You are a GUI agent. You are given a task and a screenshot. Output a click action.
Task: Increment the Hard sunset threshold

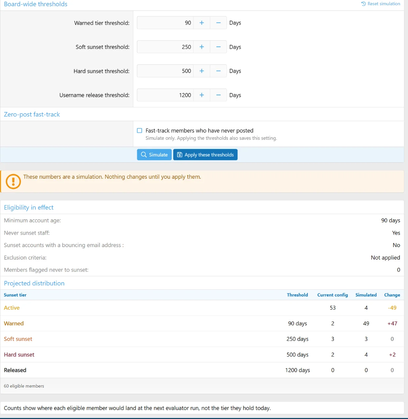(x=202, y=71)
